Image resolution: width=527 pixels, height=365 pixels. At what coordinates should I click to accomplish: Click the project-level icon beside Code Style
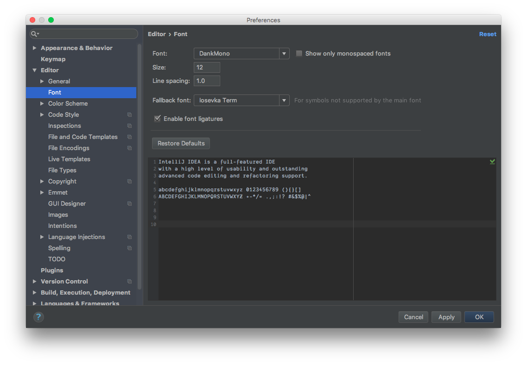click(x=129, y=115)
